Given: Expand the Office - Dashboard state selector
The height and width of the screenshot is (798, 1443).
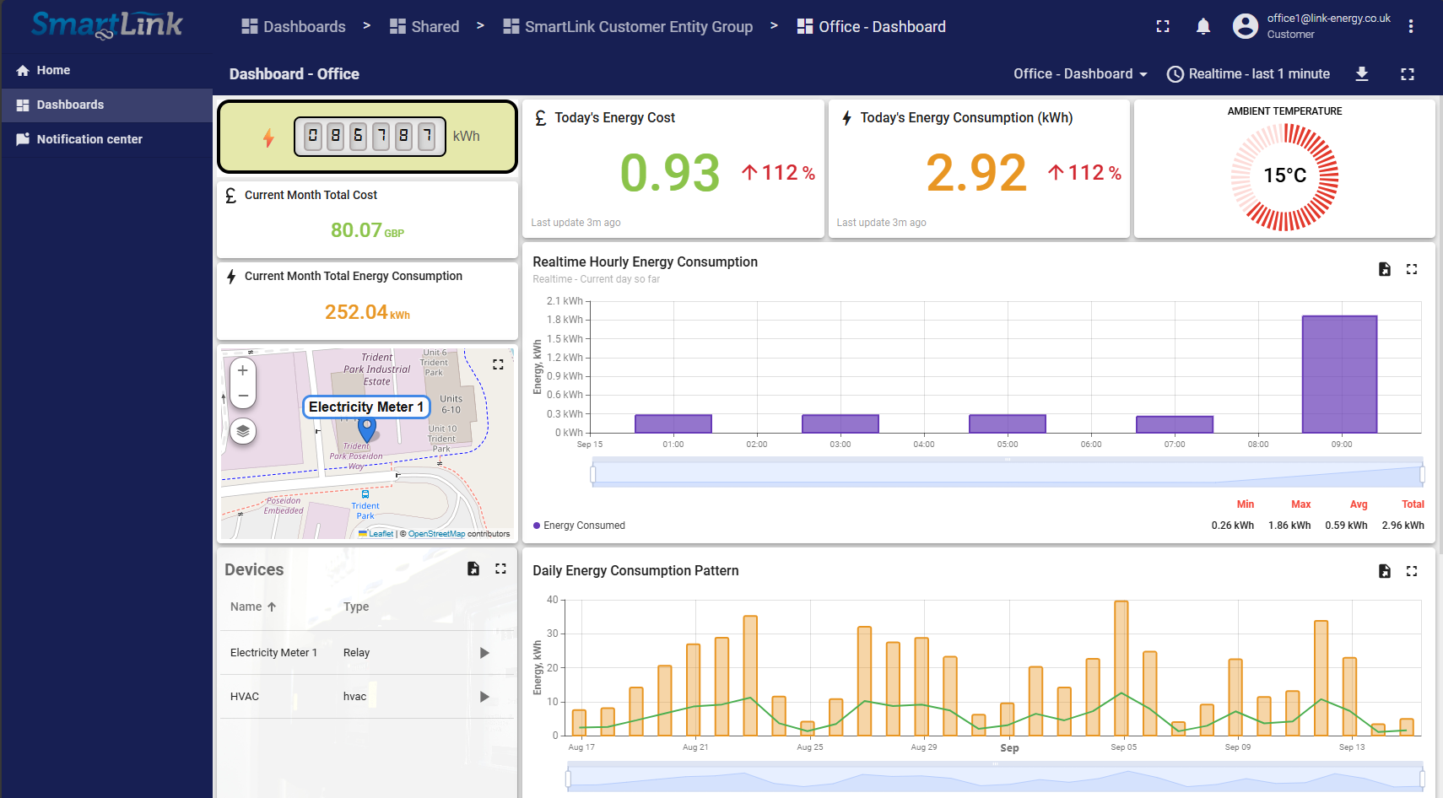Looking at the screenshot, I should (1080, 74).
